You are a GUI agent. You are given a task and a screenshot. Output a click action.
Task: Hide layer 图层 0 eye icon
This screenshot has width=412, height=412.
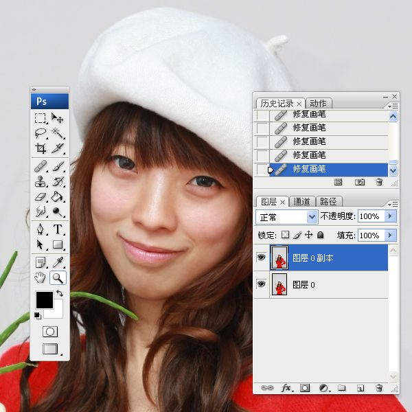[261, 284]
